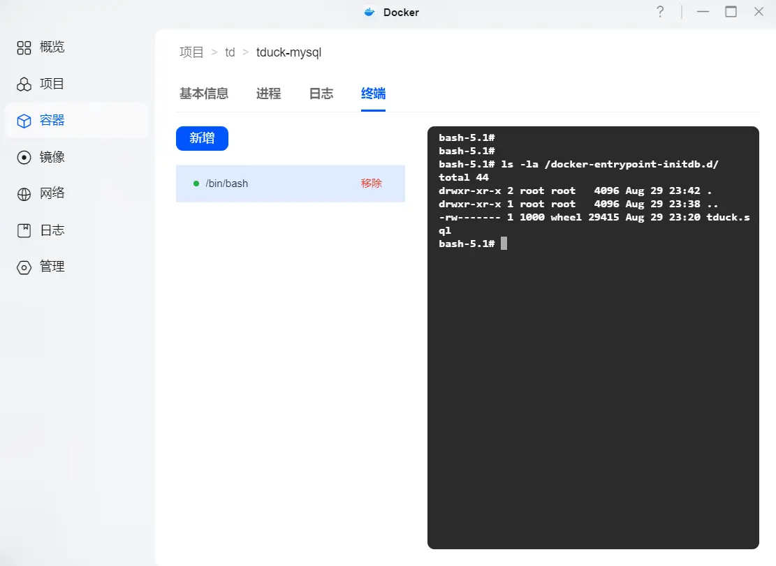Select the /bin/bash terminal session row
The height and width of the screenshot is (566, 776).
tap(291, 184)
